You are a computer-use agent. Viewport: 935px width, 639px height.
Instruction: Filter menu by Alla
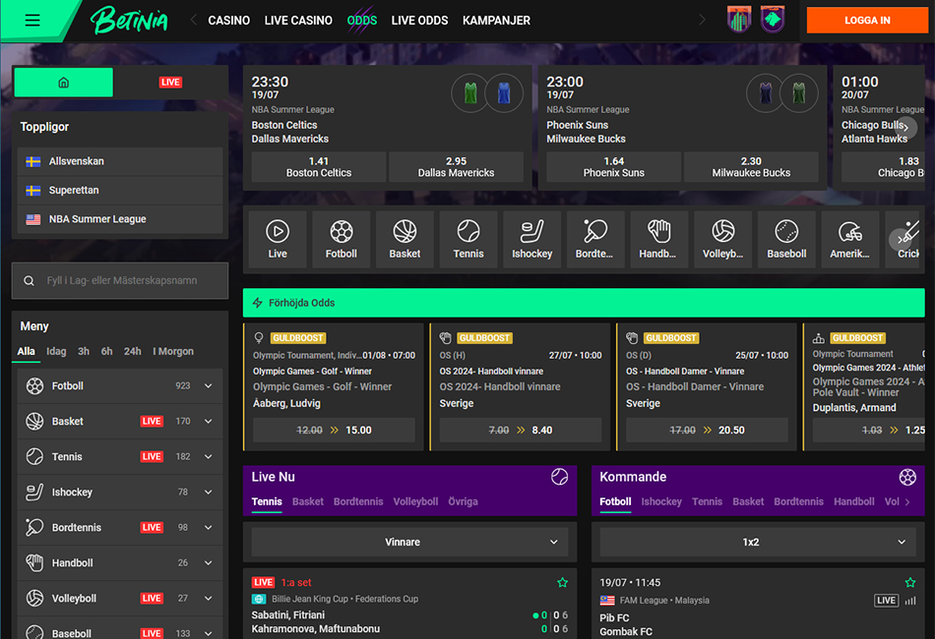pos(26,351)
